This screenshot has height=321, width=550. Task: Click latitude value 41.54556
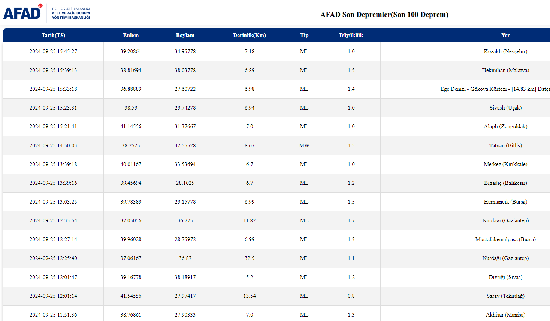131,296
